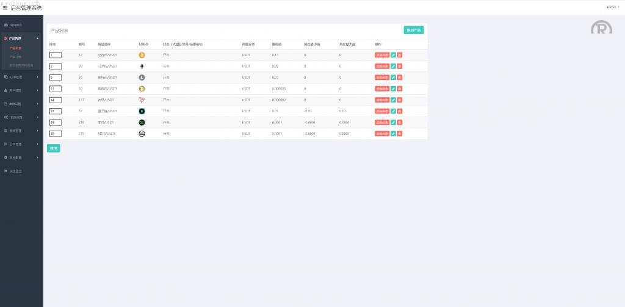
Task: Open 产品列表 in the sidebar submenu
Action: click(x=15, y=48)
